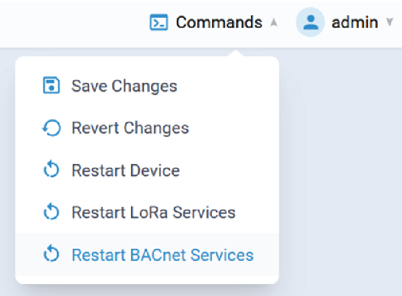Select the highlighted Restart BACnet Services text

pos(162,255)
